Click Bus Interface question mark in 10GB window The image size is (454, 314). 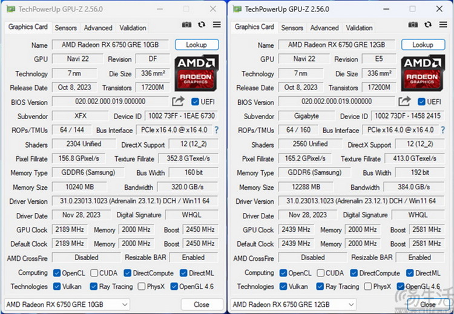click(x=216, y=130)
